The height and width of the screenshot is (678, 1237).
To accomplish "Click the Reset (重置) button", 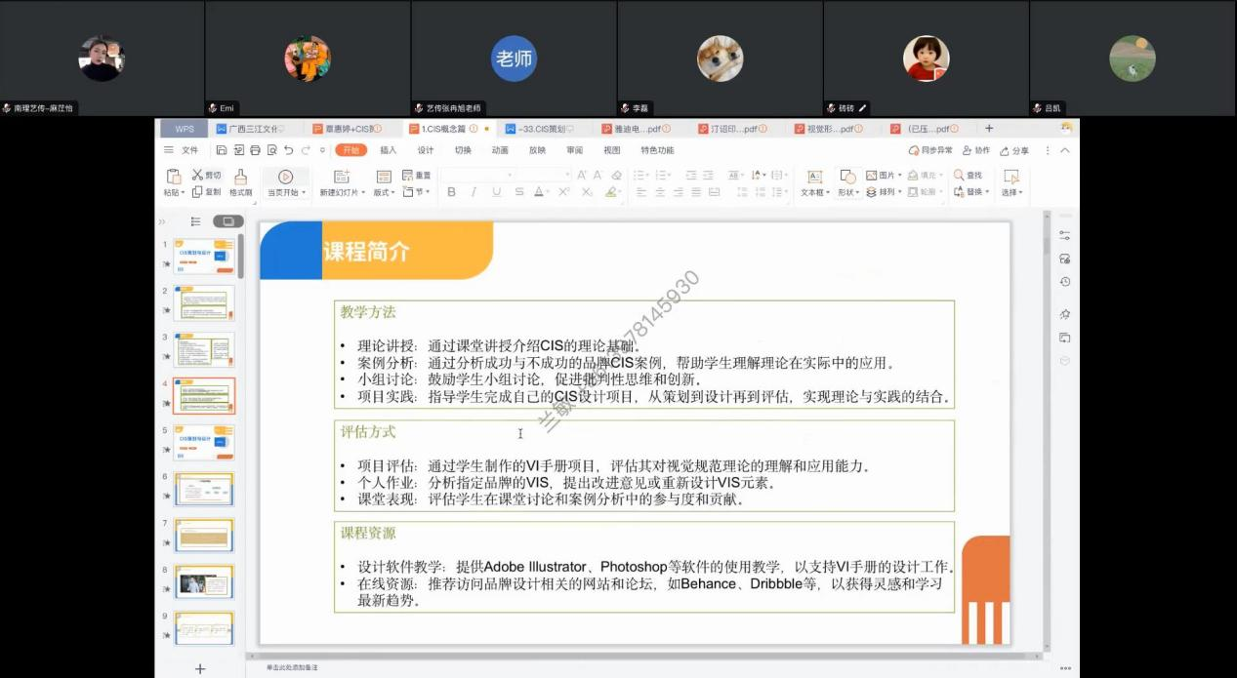I will [417, 176].
